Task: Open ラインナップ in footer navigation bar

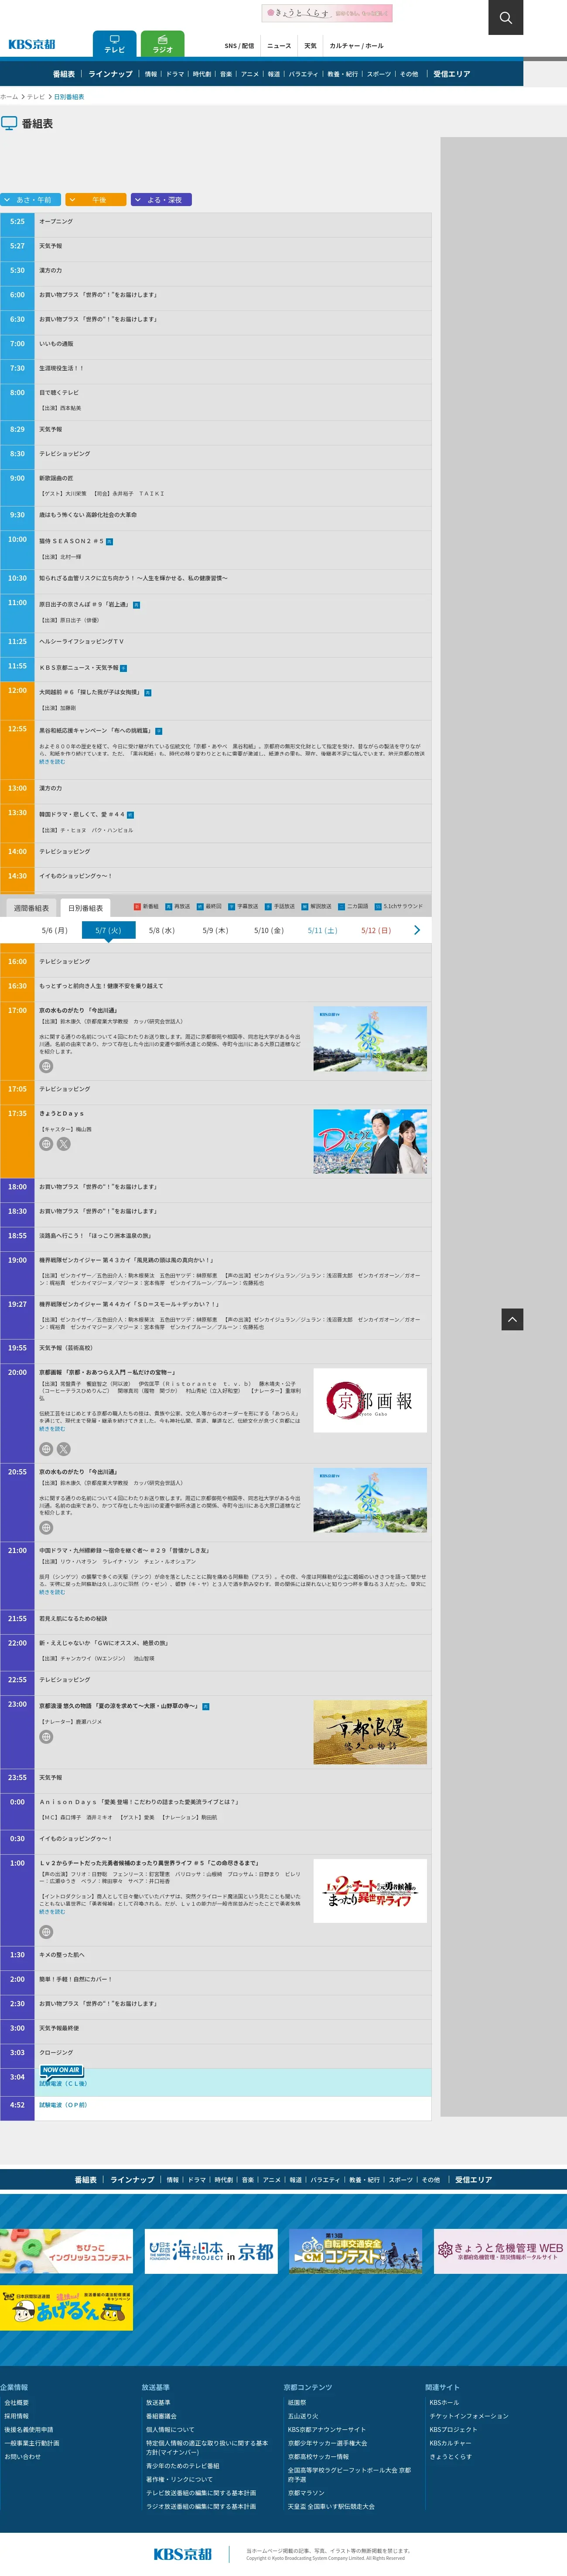Action: click(x=132, y=2180)
